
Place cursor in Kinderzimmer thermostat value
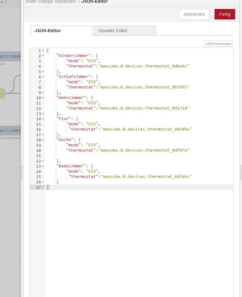(144, 66)
